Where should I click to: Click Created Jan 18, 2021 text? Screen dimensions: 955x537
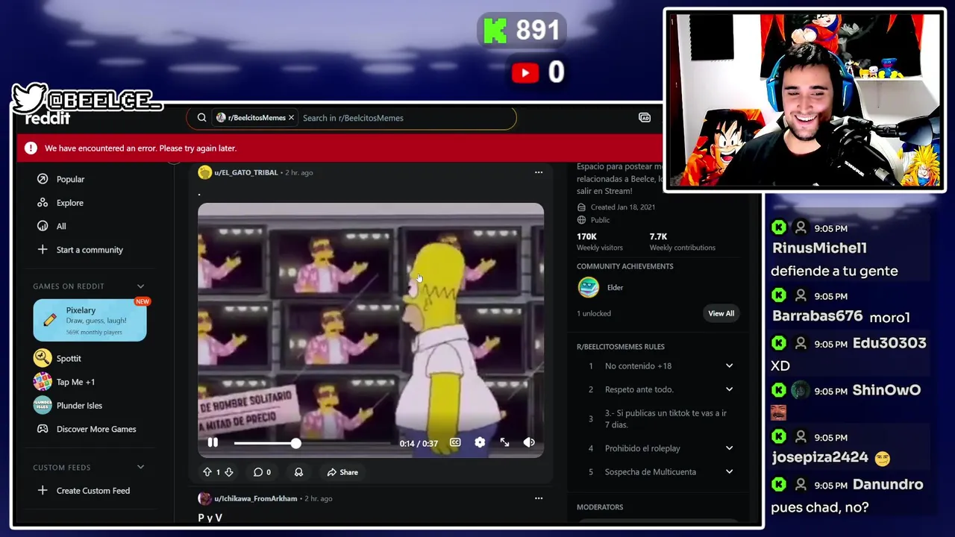tap(622, 207)
